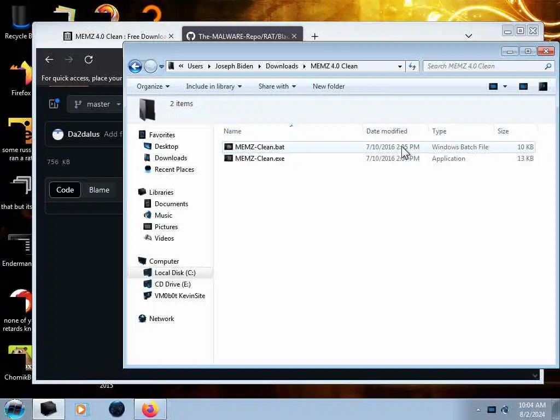Open the Windows Start menu
This screenshot has width=560, height=420.
point(14,409)
